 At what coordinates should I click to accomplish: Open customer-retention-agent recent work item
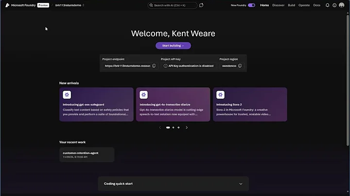coord(87,155)
